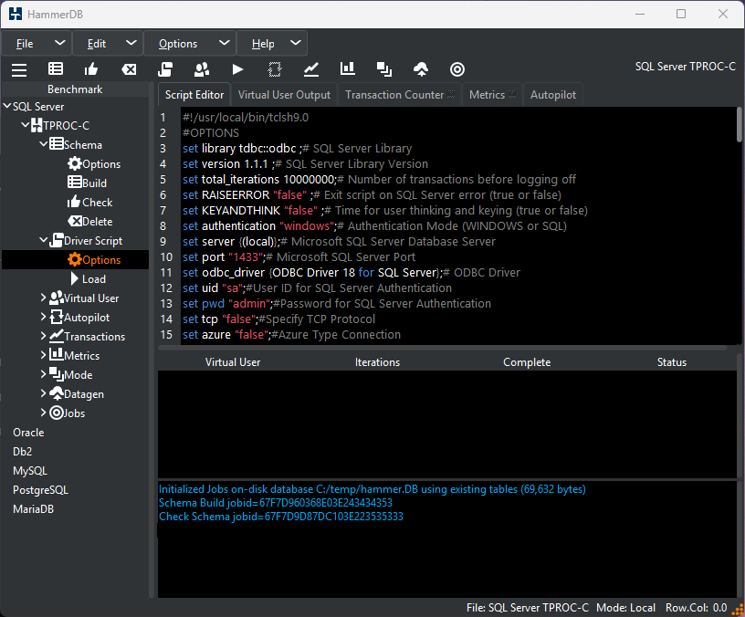
Task: Select Delete under Schema
Action: click(x=89, y=222)
